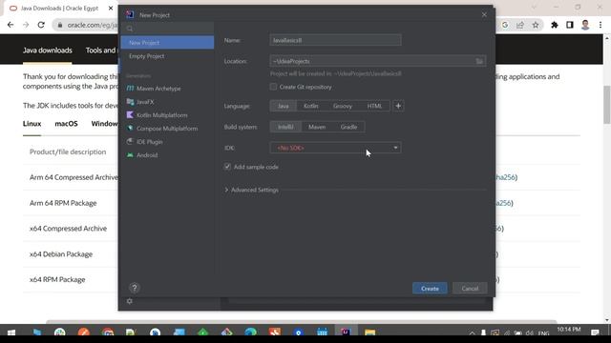611x343 pixels.
Task: Click the search field above project types
Action: point(167,29)
